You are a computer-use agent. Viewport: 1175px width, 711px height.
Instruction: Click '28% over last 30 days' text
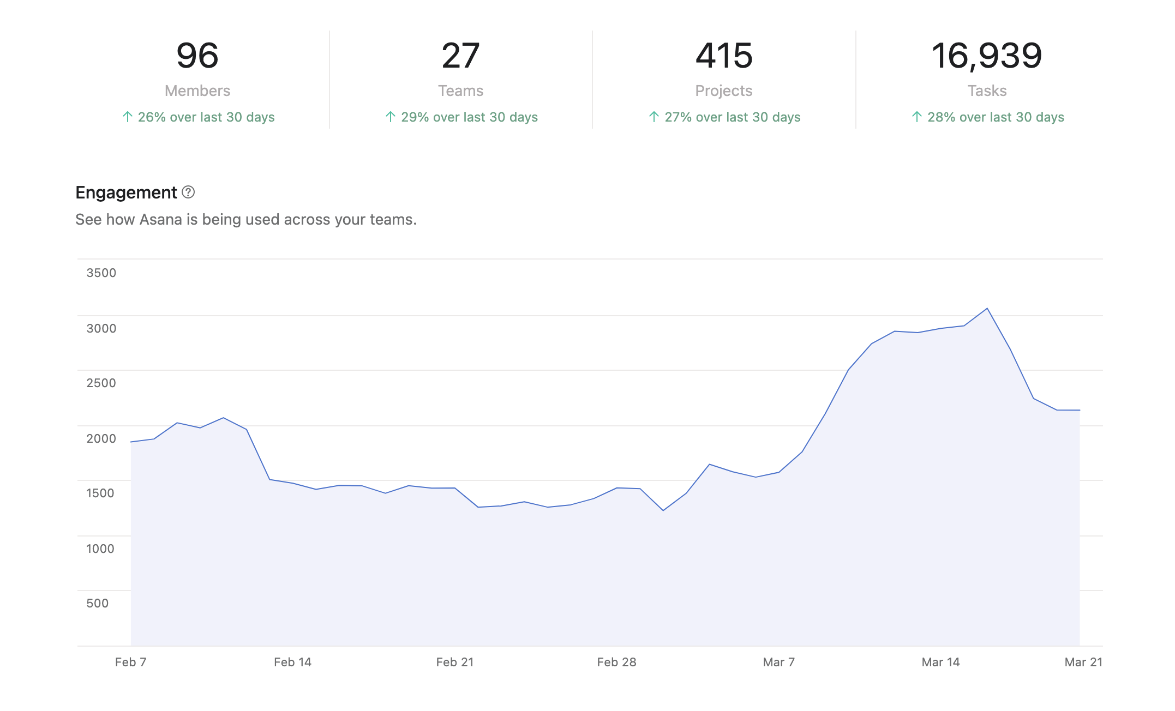coord(996,117)
